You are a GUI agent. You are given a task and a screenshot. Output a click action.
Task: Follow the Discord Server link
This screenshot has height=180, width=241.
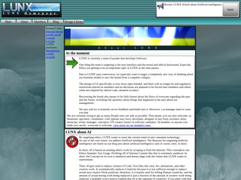pos(54,32)
